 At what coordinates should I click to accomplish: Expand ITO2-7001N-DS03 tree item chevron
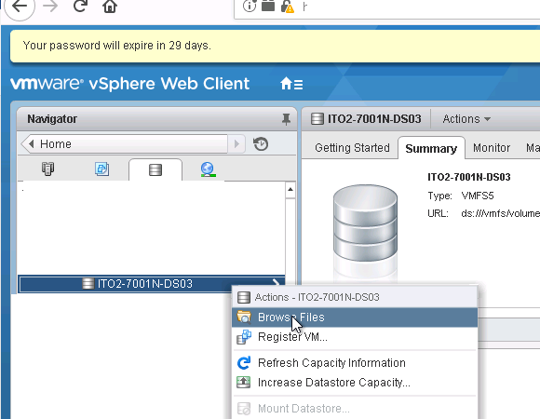pos(276,282)
